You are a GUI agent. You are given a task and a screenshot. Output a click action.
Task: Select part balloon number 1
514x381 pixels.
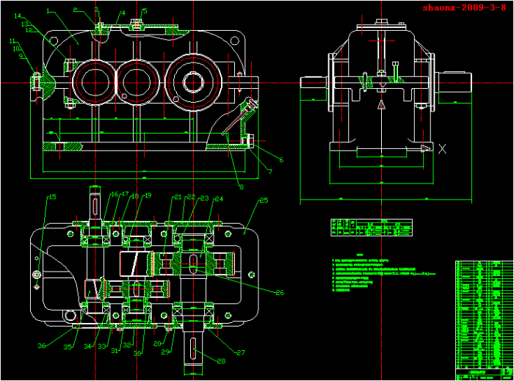[x=48, y=11]
